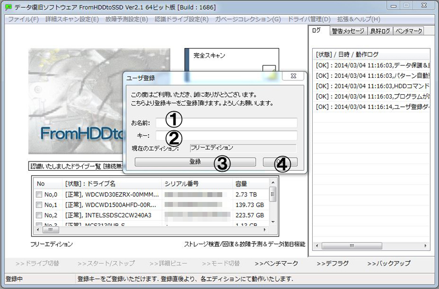439x289 pixels.
Task: Open the 詳細スキャン設定(E) menu
Action: coord(72,19)
